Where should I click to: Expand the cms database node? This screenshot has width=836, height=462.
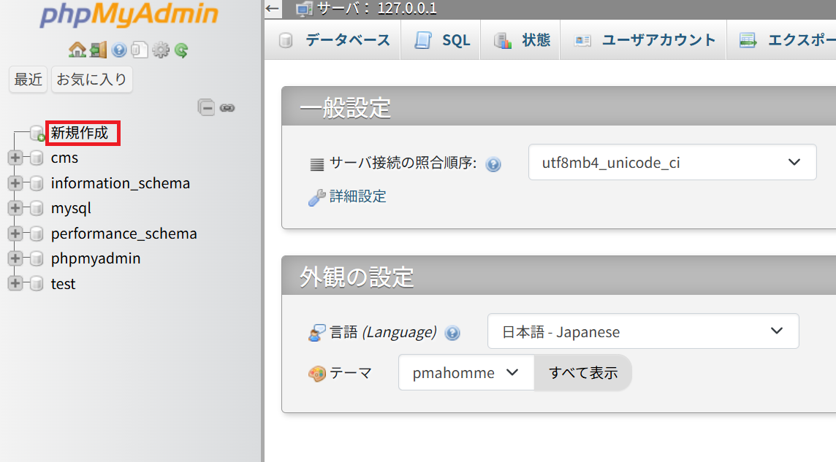tap(15, 158)
